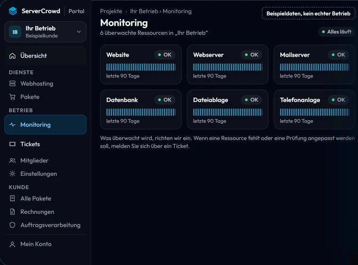
Task: Open the Mitglieder page
Action: coord(45,161)
